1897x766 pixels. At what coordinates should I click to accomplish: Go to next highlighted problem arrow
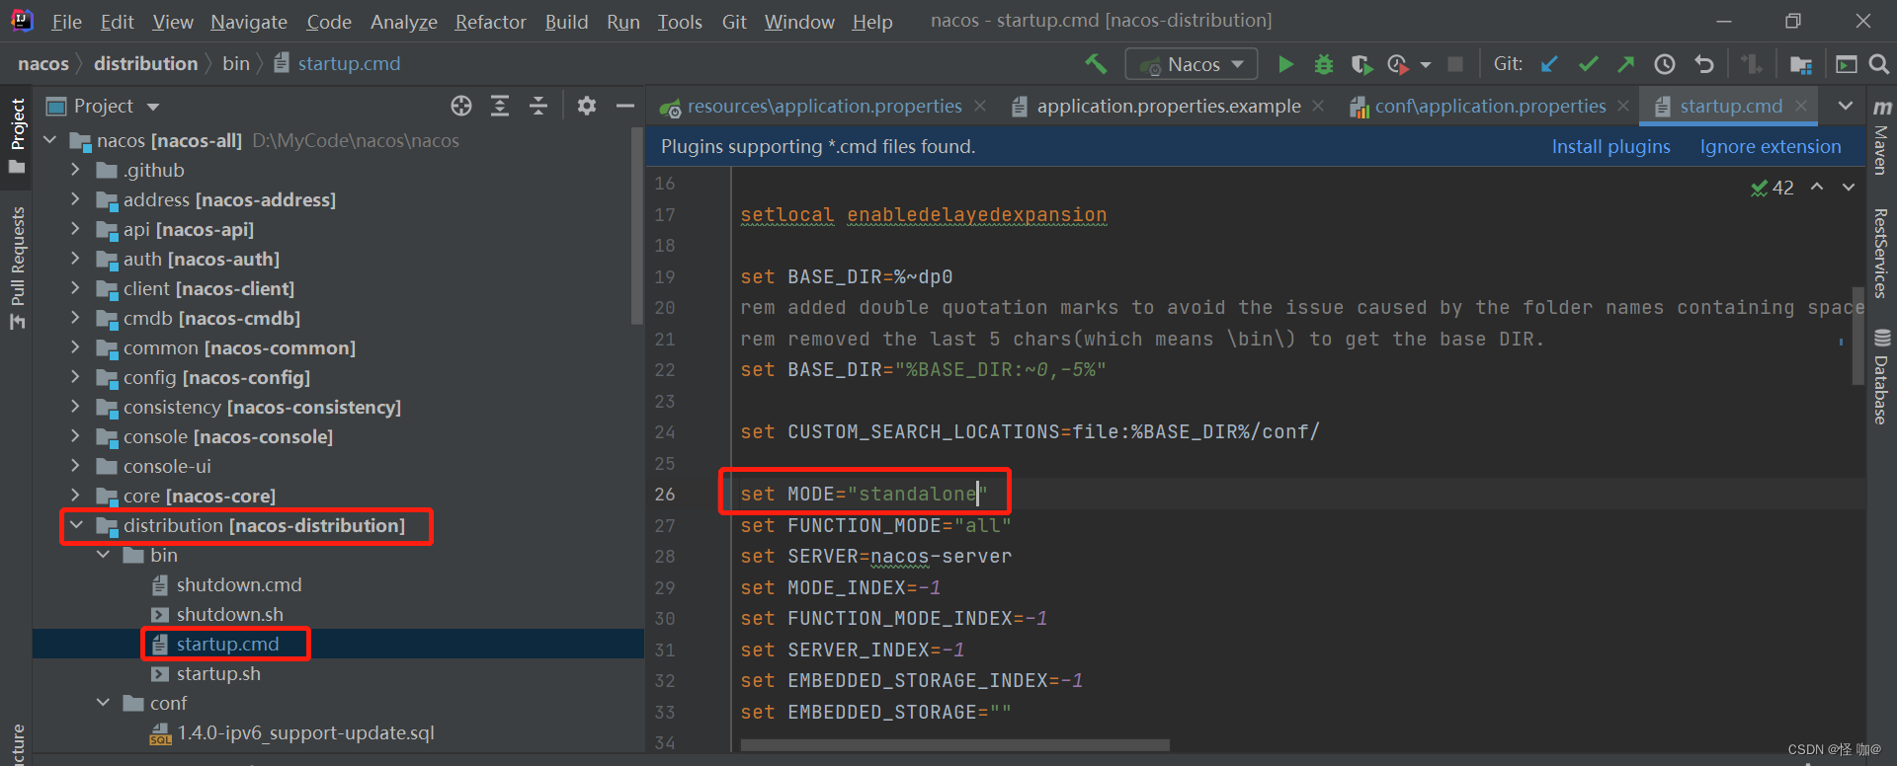(1849, 187)
